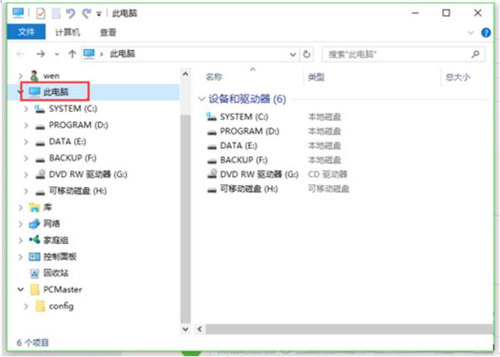The height and width of the screenshot is (357, 500).
Task: Open the 文件 ribbon tab
Action: coord(27,32)
